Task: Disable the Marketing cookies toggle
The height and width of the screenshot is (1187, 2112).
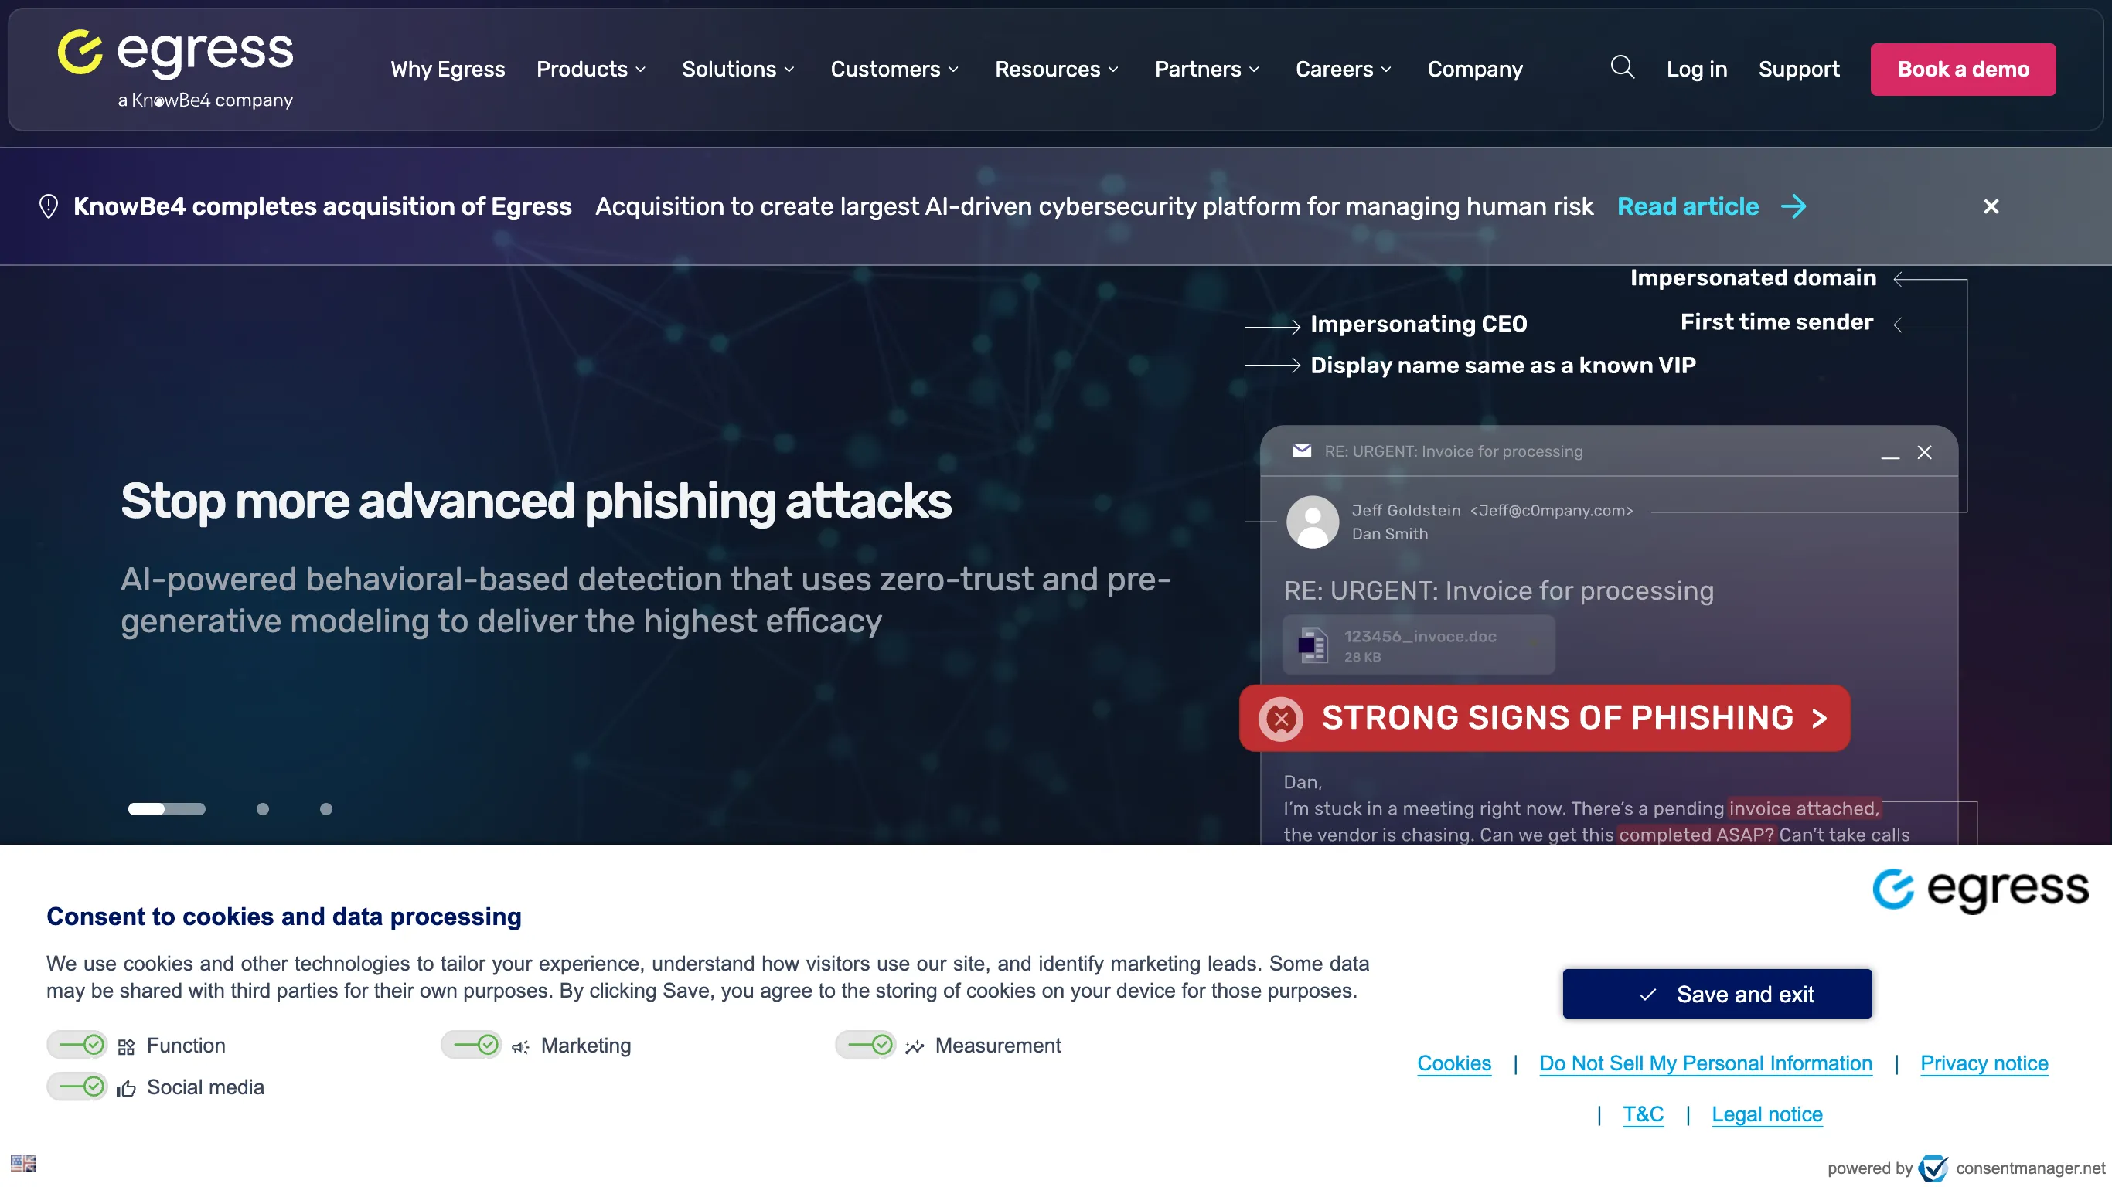Action: (472, 1044)
